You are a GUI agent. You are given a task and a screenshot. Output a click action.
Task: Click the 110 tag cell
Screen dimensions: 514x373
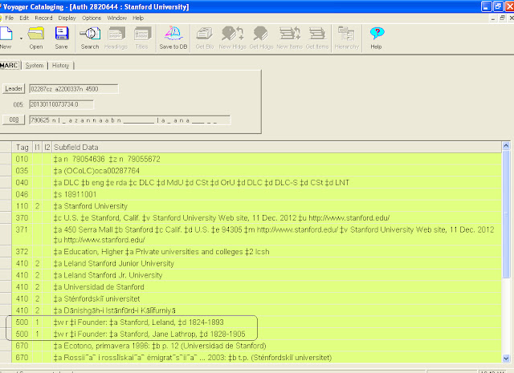tap(22, 206)
